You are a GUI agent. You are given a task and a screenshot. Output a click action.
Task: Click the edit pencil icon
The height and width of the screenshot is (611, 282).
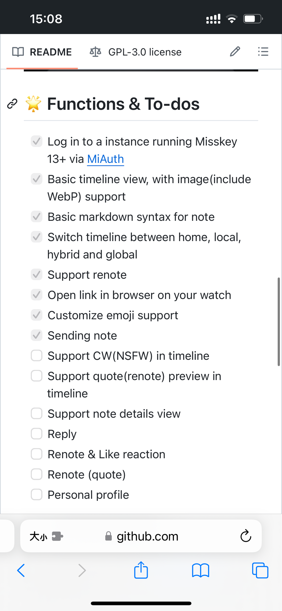235,52
